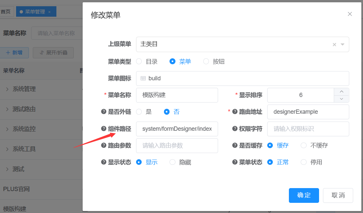Image resolution: width=363 pixels, height=213 pixels.
Task: Set 显示状态 to 隐藏
Action: [172, 162]
